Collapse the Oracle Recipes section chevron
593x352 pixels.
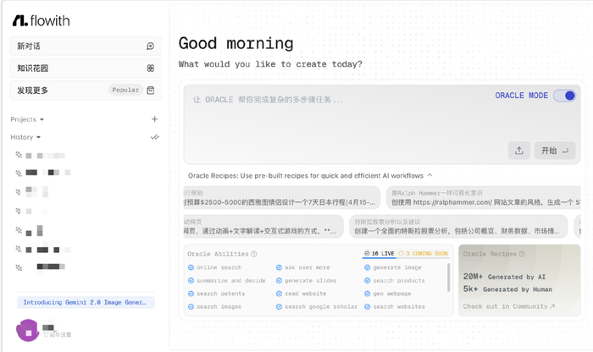coord(430,175)
